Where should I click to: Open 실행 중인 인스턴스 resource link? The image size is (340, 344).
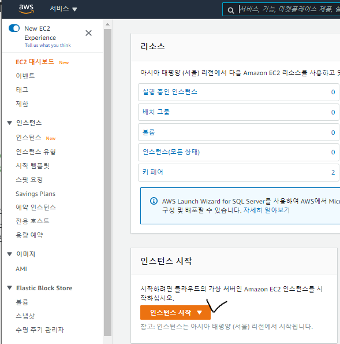coord(170,92)
